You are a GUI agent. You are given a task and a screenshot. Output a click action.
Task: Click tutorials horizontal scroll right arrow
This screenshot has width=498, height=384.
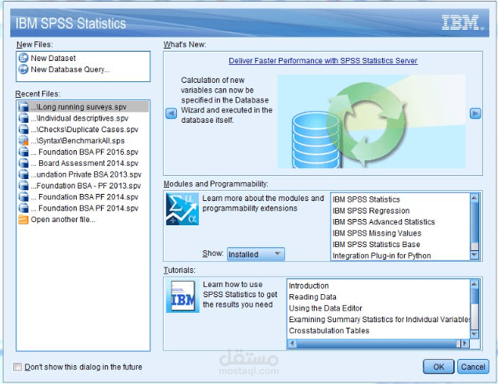(x=465, y=343)
